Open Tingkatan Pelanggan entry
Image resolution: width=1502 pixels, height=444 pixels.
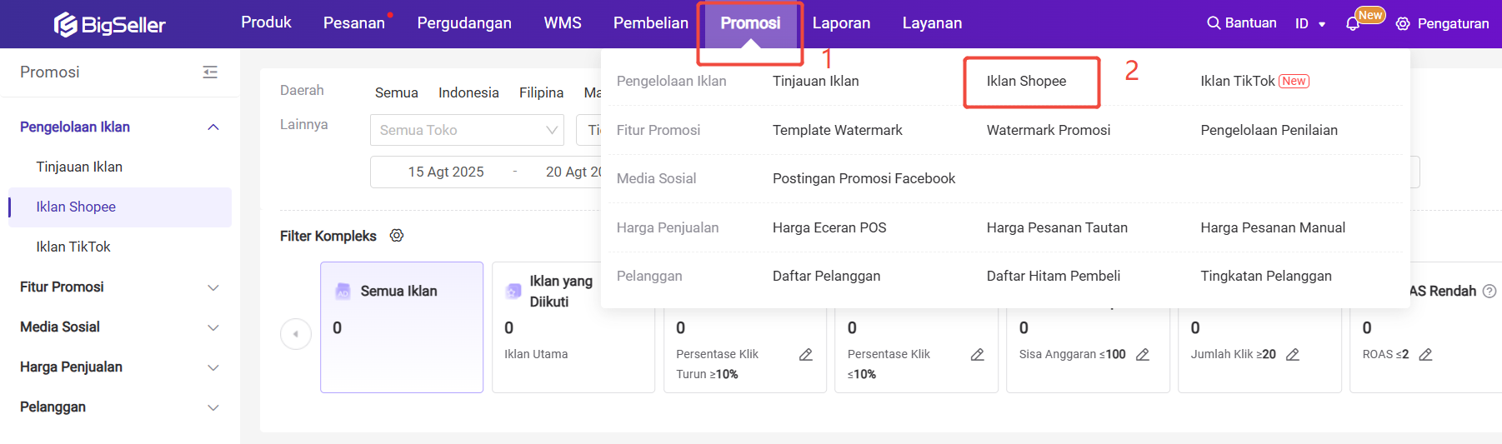(1265, 276)
